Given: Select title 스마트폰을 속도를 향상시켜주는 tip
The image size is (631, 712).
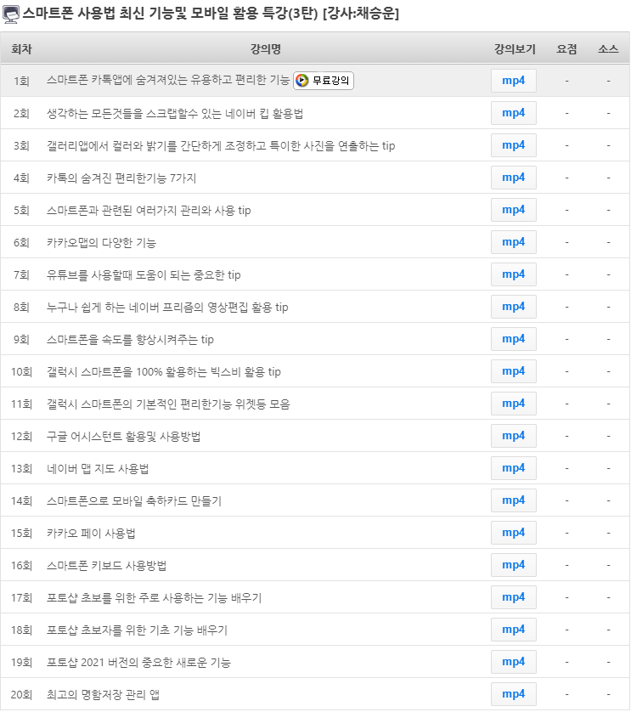Looking at the screenshot, I should tap(130, 339).
